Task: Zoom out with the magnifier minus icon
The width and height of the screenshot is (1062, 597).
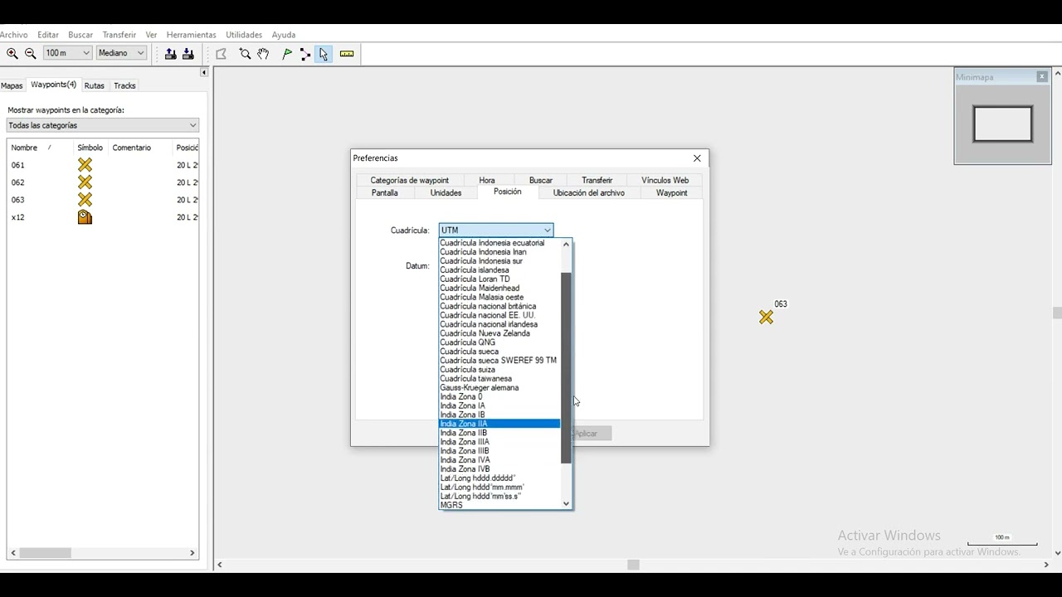Action: click(x=31, y=53)
